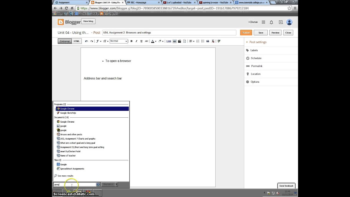350x197 pixels.
Task: Click the browser Back arrow
Action: [55, 8]
